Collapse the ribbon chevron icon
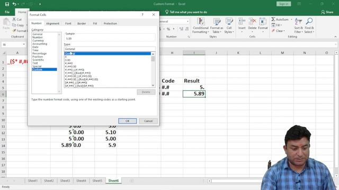 [335, 37]
